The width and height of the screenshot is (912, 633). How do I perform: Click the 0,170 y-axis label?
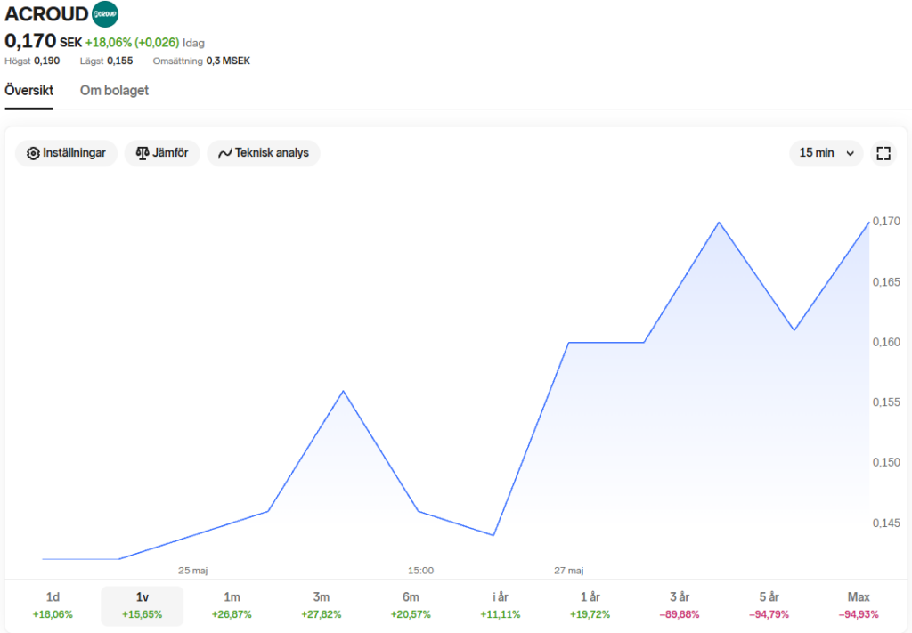886,222
